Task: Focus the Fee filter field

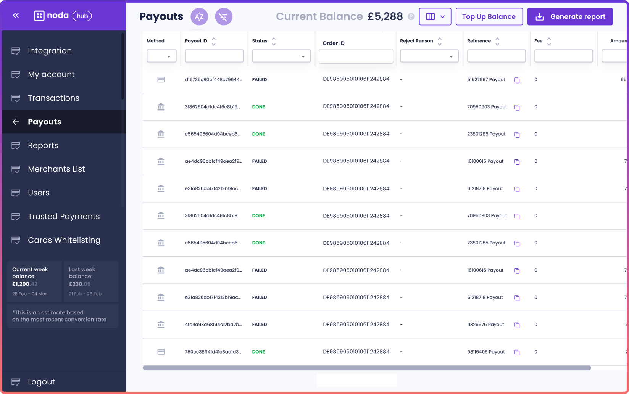Action: click(x=563, y=56)
